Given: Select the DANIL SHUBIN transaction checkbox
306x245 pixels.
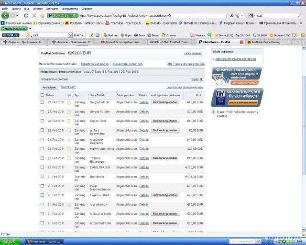Looking at the screenshot, I should pyautogui.click(x=42, y=167).
